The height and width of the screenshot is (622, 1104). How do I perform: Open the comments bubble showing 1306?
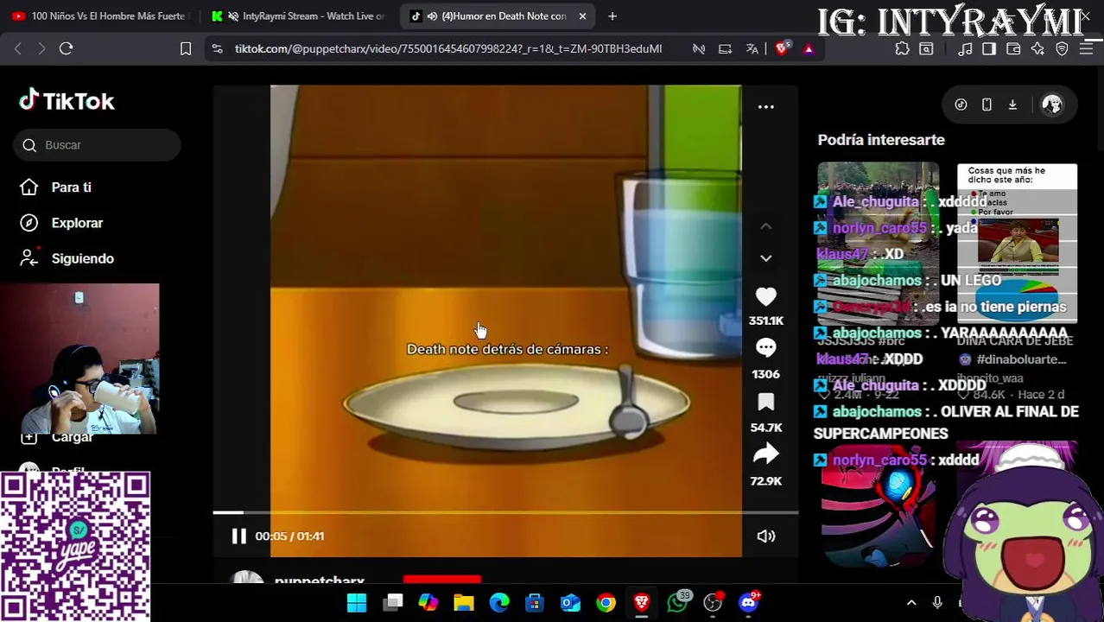click(765, 348)
